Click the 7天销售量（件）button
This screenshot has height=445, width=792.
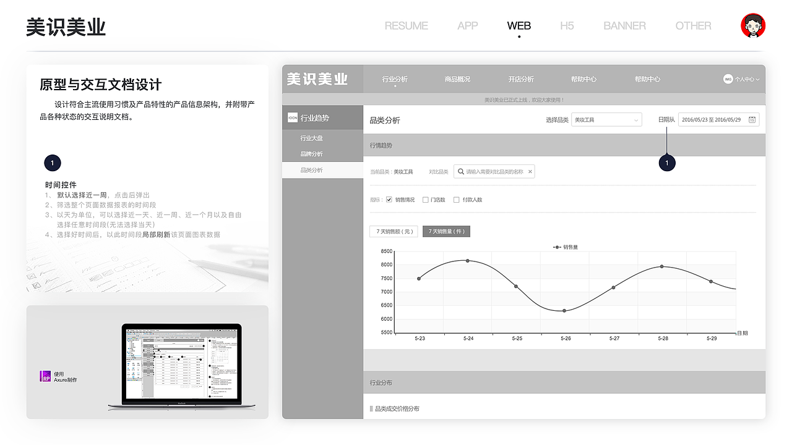tap(446, 232)
